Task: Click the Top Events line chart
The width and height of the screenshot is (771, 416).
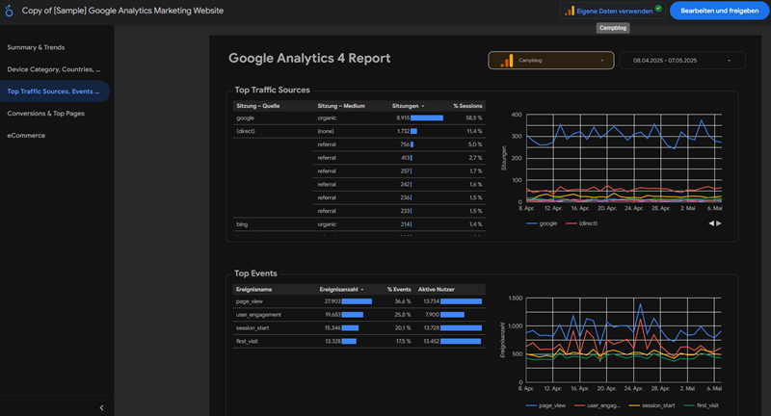Action: click(x=624, y=340)
